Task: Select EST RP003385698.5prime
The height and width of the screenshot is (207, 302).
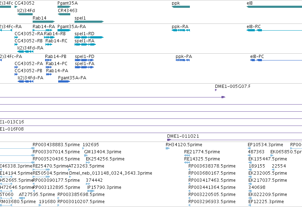Action: [x=59, y=198]
